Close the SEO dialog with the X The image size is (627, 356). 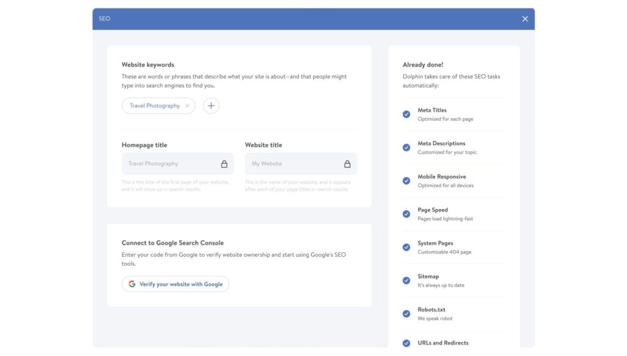point(525,19)
